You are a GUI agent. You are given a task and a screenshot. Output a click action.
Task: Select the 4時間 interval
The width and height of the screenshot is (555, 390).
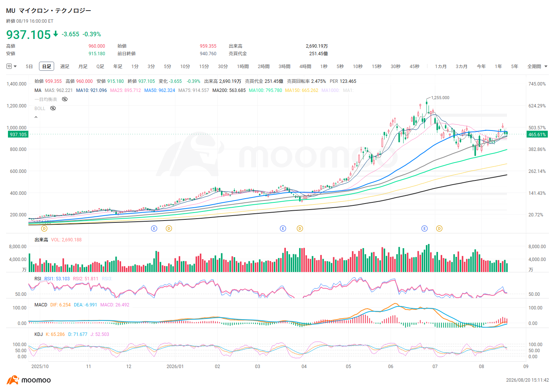pyautogui.click(x=306, y=67)
